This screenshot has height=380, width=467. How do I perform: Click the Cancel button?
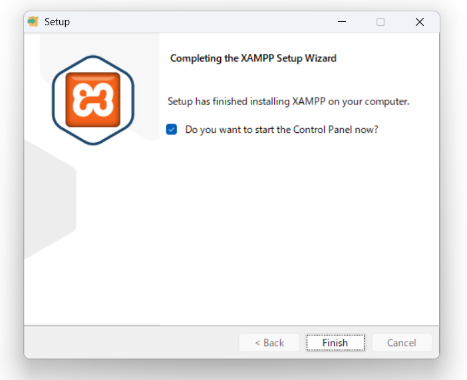pos(401,343)
